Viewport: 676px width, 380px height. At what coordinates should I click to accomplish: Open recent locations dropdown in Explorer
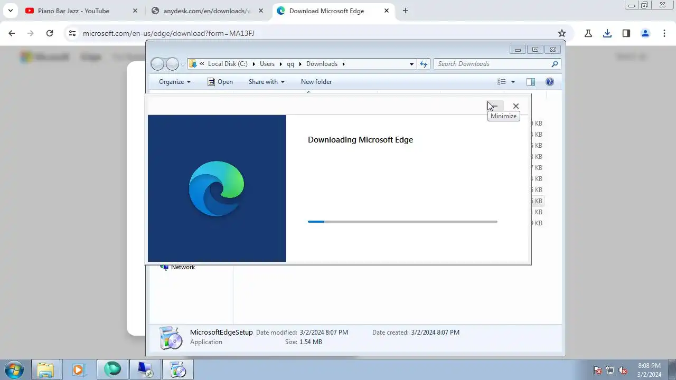click(183, 64)
